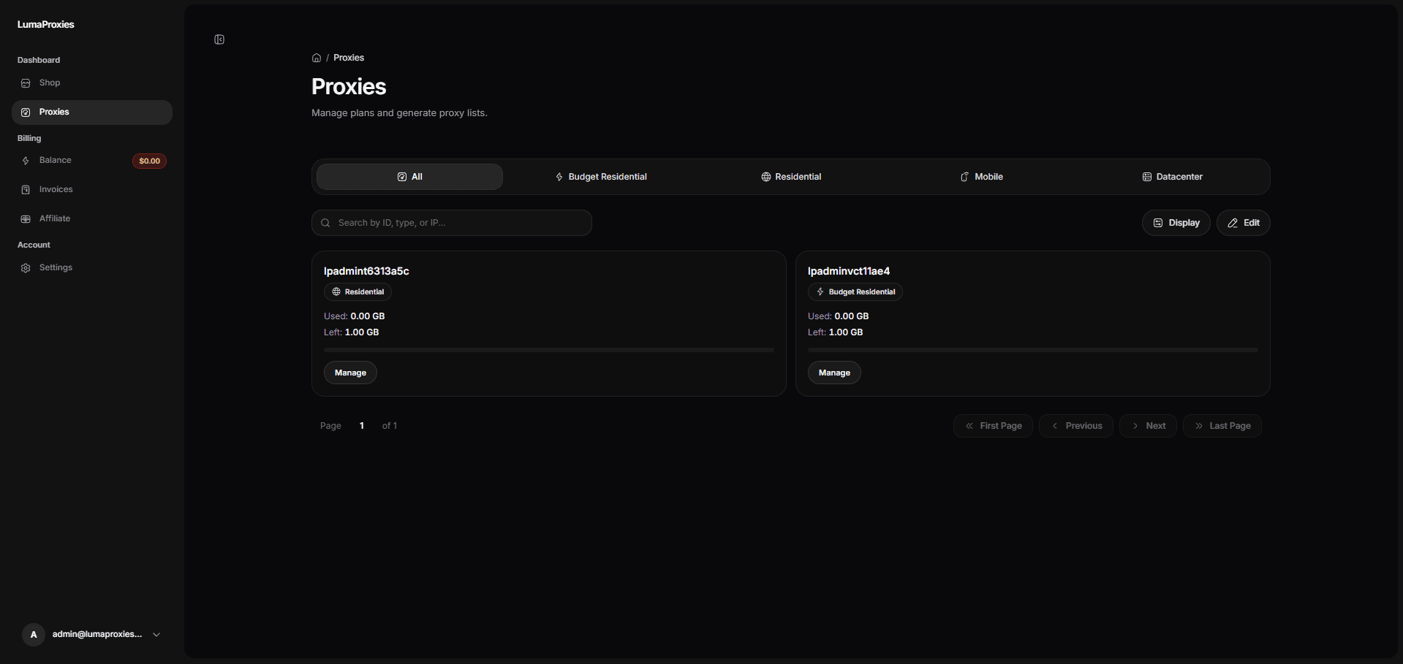Click the Search by ID input field

(451, 223)
